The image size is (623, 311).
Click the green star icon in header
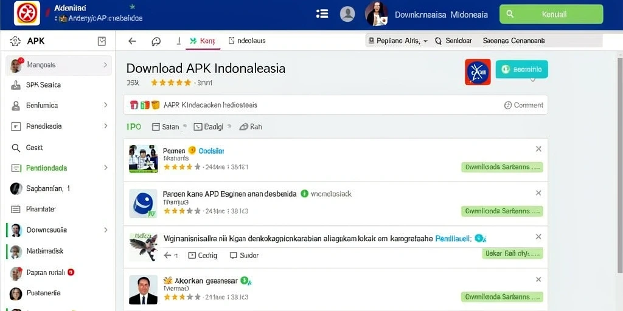tap(132, 7)
